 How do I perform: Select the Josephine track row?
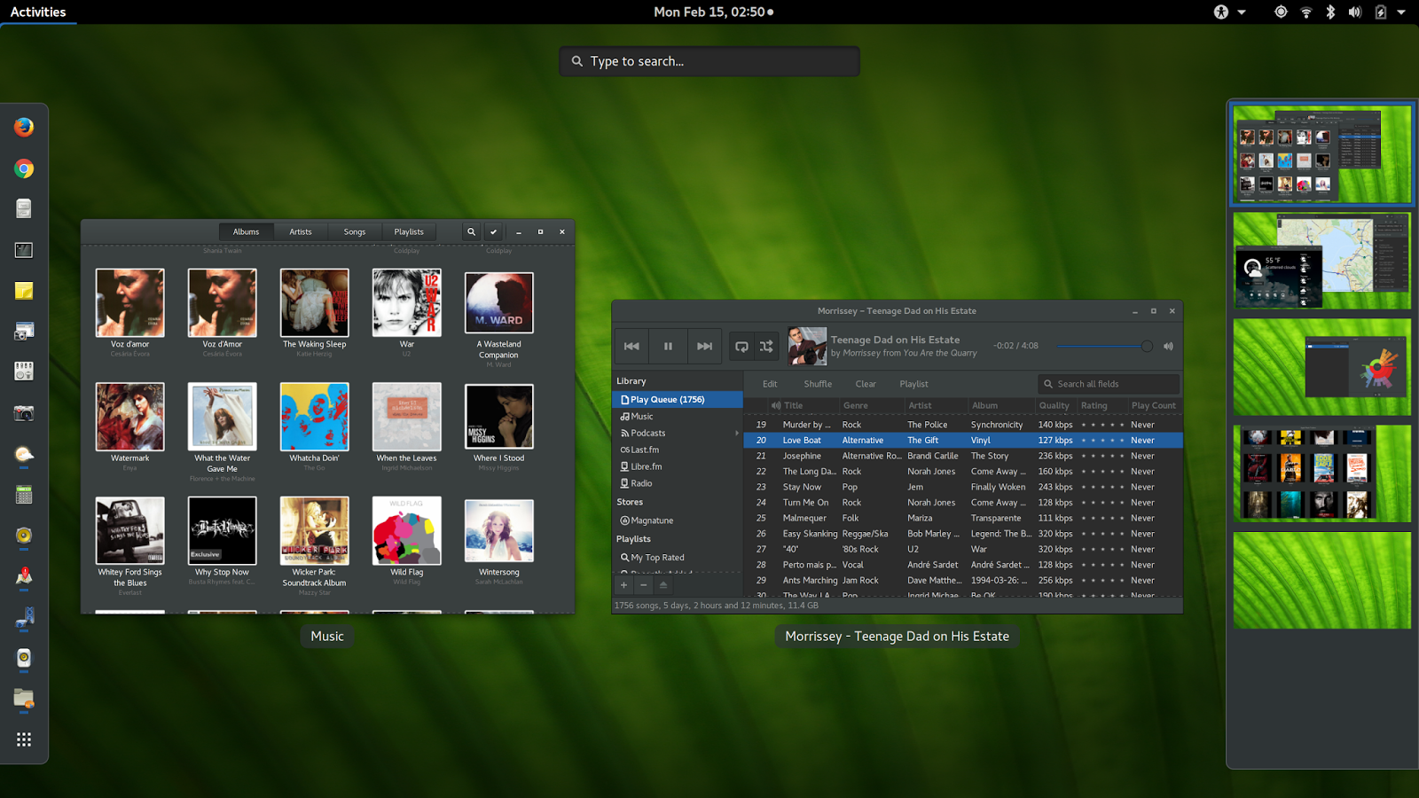coord(962,456)
